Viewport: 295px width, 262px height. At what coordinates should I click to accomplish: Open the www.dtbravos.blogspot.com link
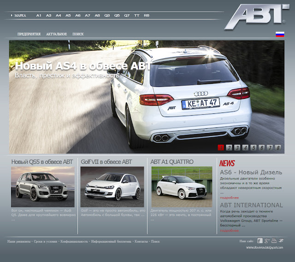coord(265,248)
